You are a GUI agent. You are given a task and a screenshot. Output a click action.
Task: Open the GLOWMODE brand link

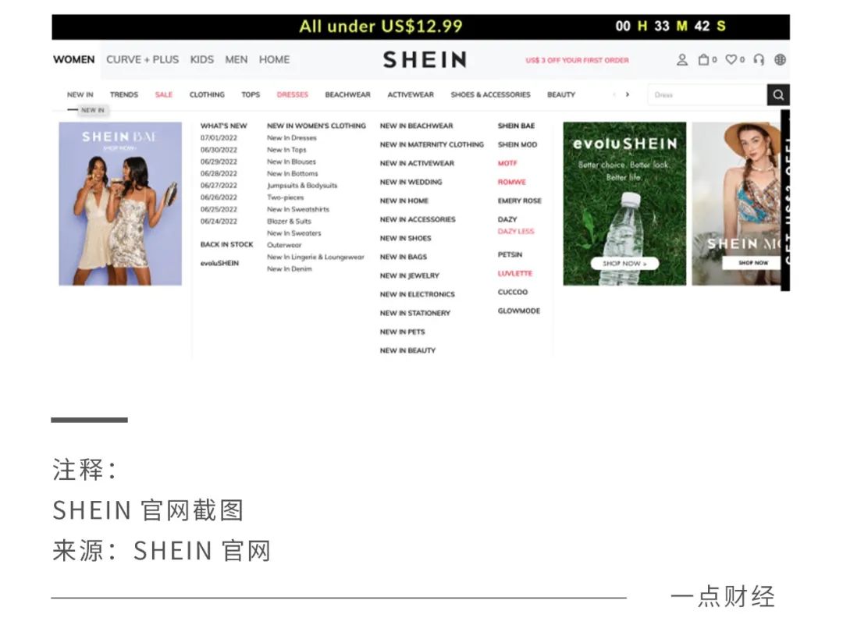point(519,311)
